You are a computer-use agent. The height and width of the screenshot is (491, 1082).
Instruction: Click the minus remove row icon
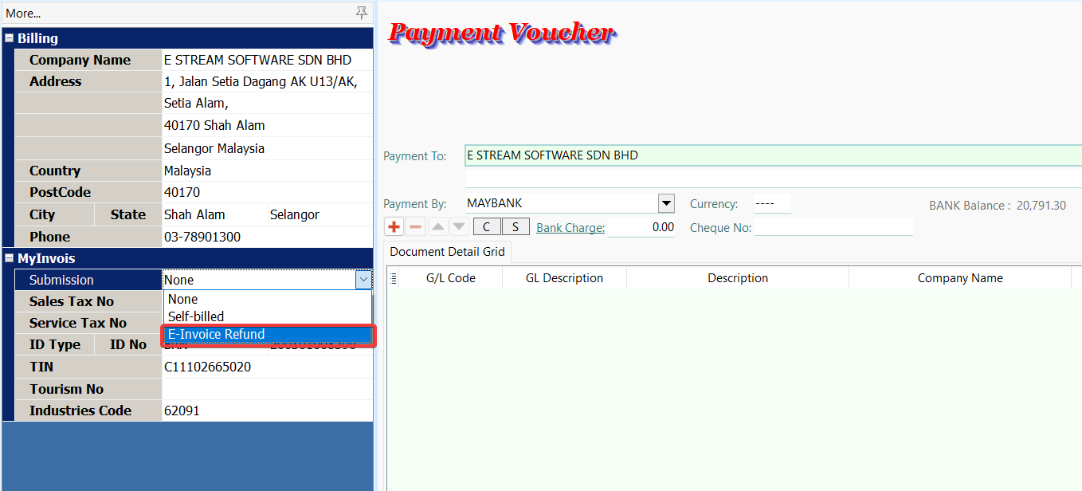pyautogui.click(x=415, y=227)
